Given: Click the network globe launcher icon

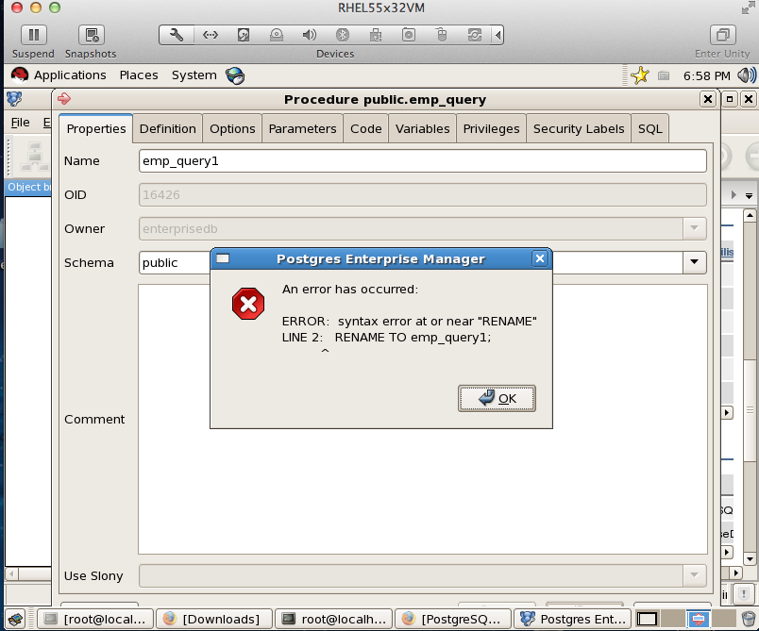Looking at the screenshot, I should click(235, 75).
